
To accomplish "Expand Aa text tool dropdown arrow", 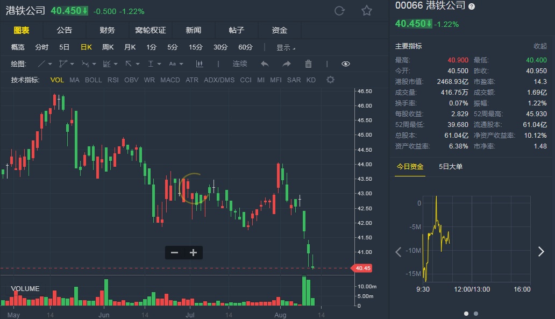I will click(181, 64).
